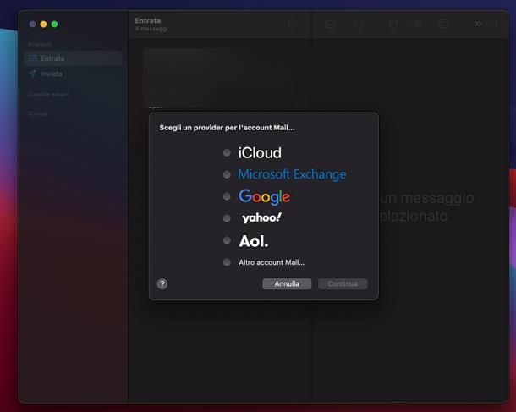Click the yahoo! logo
516x412 pixels.
pos(261,218)
